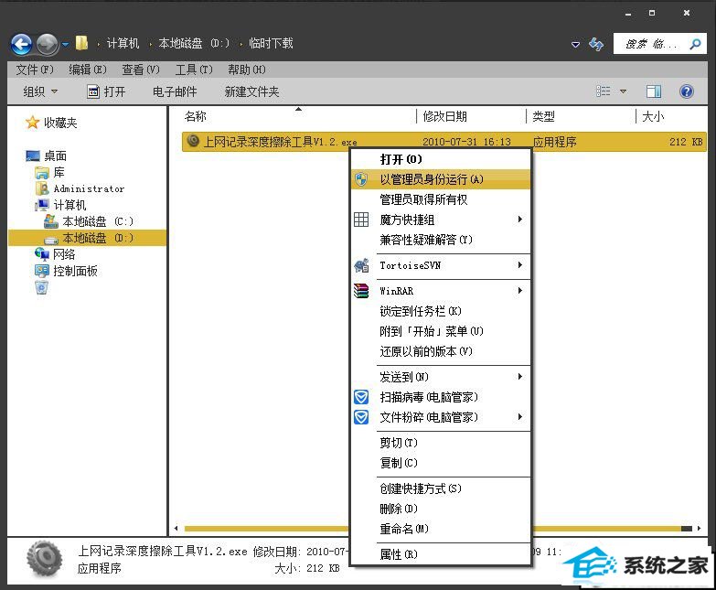Viewport: 716px width, 590px height.
Task: Choose 创建快捷方式(S)
Action: point(440,488)
